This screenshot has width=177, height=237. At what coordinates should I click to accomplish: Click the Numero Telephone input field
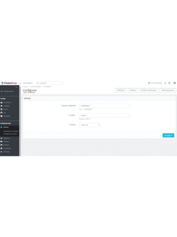pyautogui.click(x=105, y=106)
